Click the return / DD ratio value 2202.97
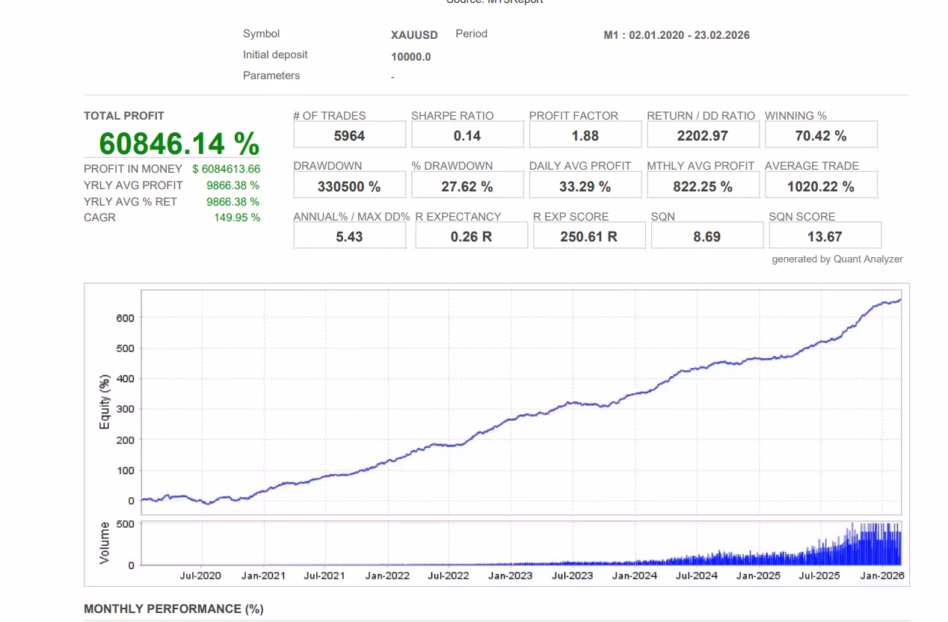Image resolution: width=948 pixels, height=622 pixels. pos(703,135)
